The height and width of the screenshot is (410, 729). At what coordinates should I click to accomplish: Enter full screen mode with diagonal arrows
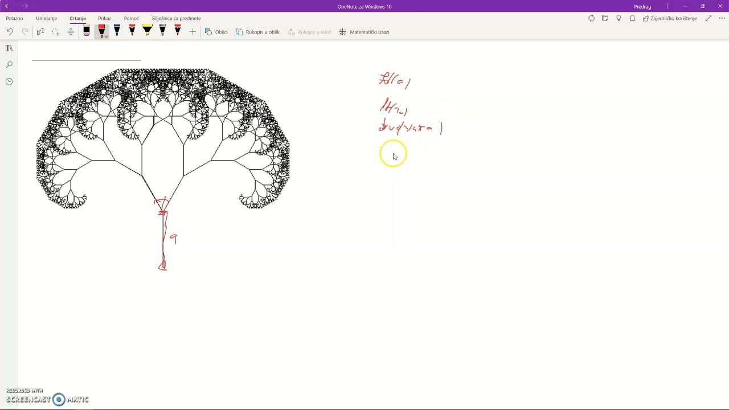pos(708,18)
